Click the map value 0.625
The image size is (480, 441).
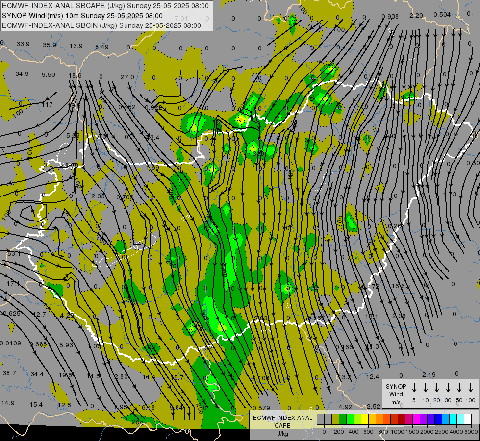12,314
